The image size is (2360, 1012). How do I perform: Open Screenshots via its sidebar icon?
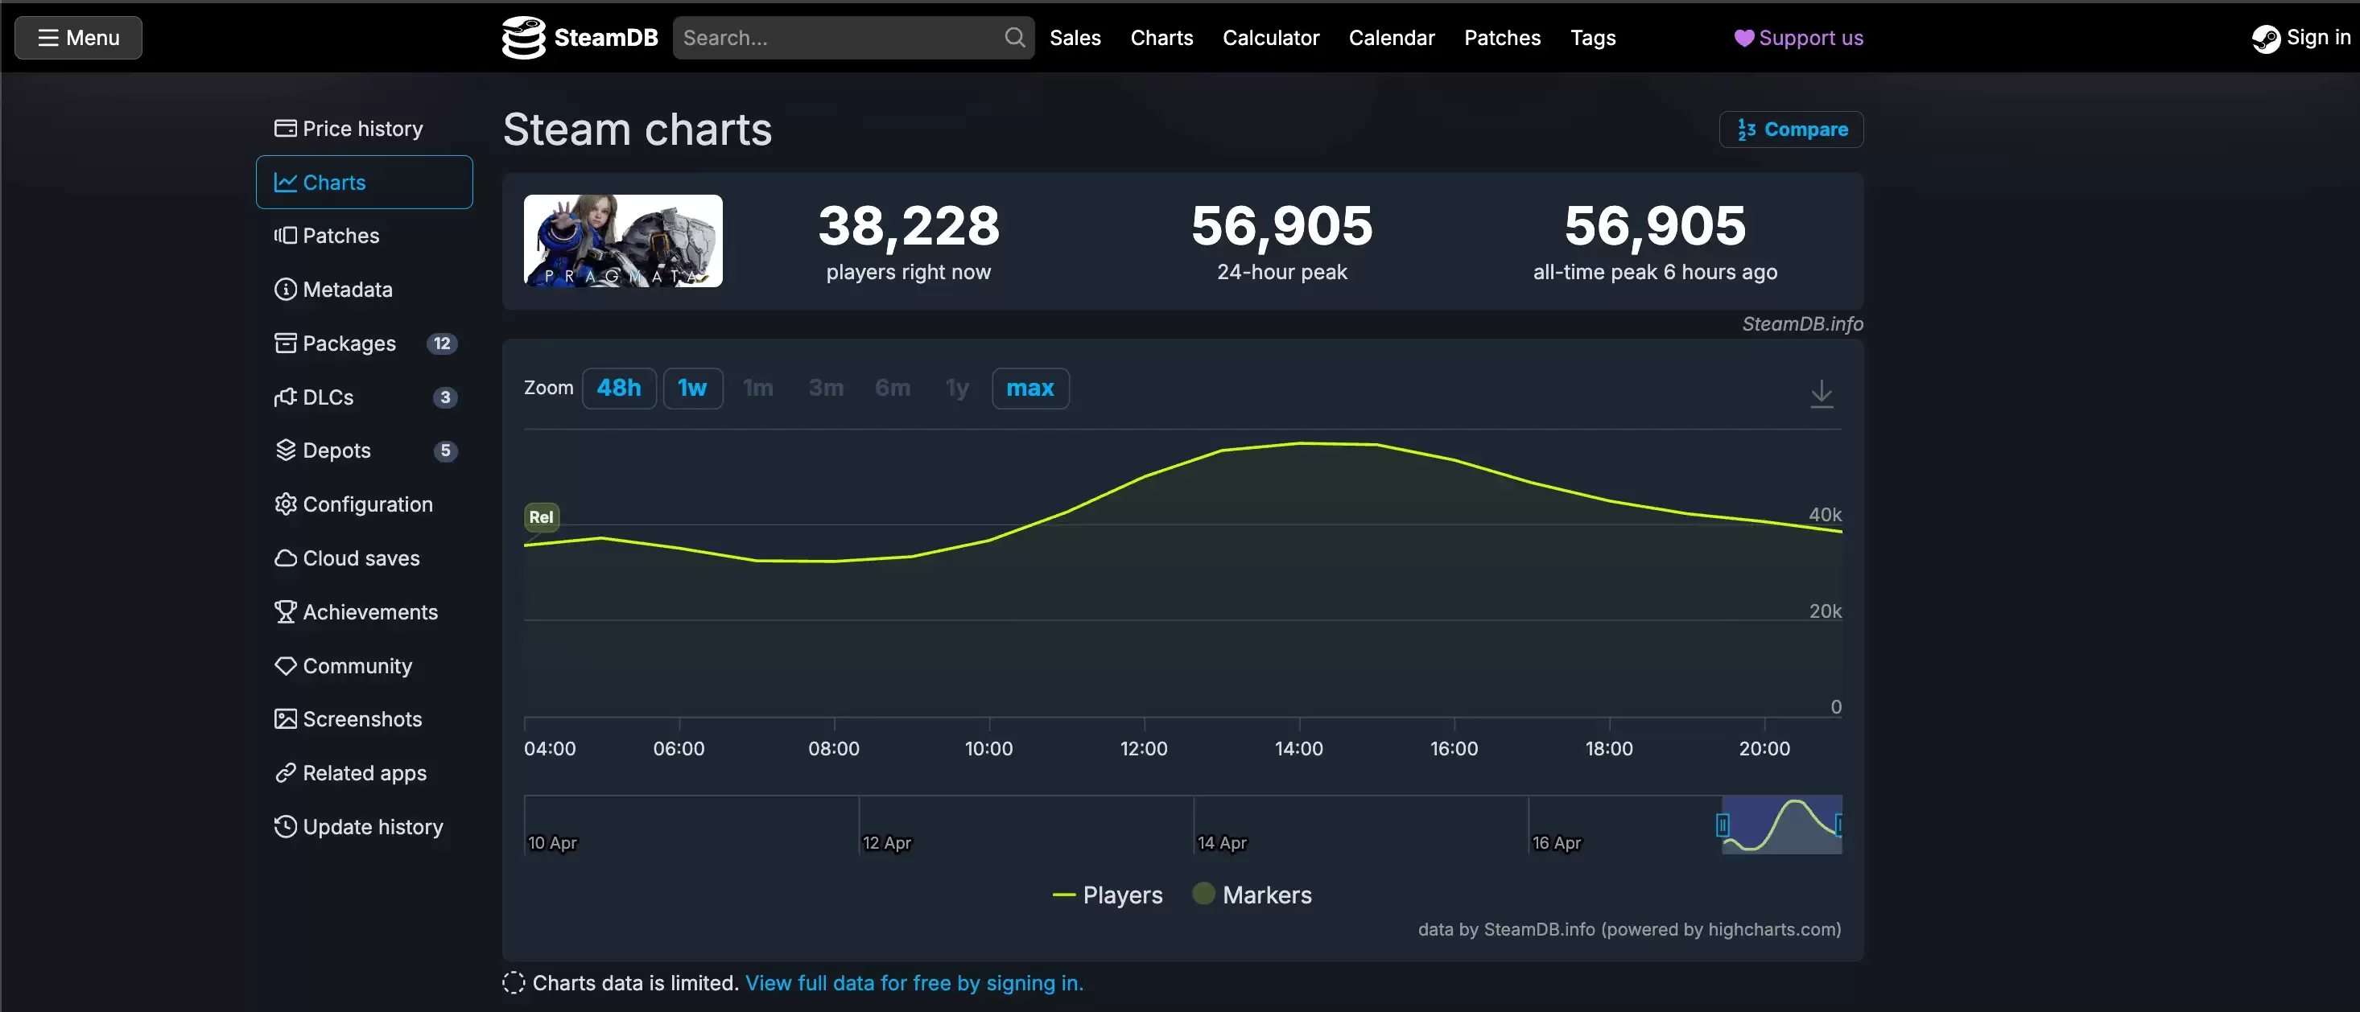tap(285, 719)
